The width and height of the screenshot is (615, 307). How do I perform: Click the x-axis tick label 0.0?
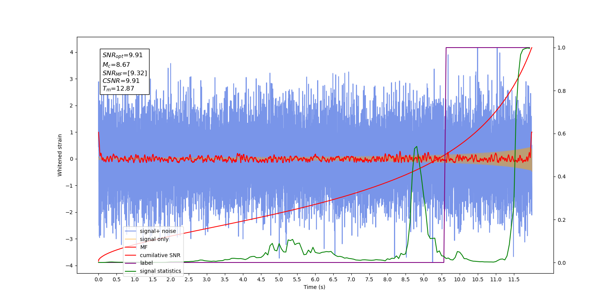pyautogui.click(x=98, y=279)
